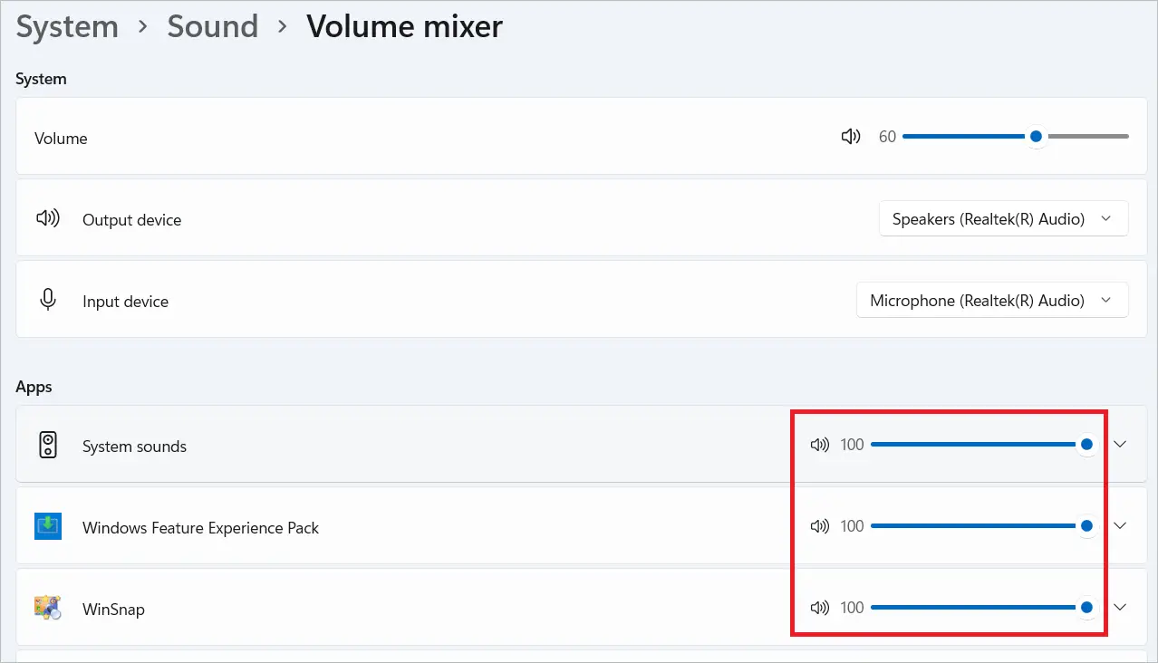Click the System sounds volume slider
Image resolution: width=1158 pixels, height=663 pixels.
[974, 445]
